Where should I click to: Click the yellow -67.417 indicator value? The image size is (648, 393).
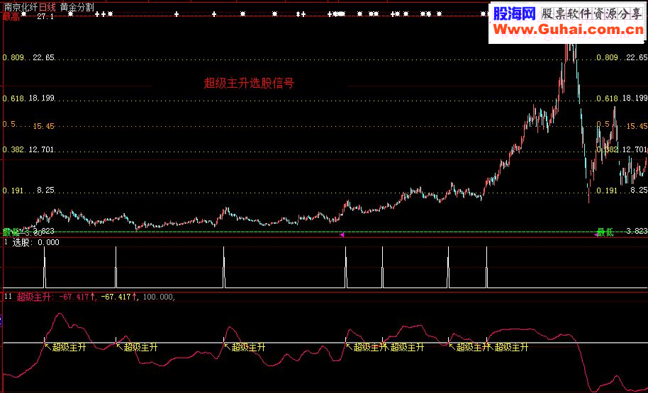(118, 297)
